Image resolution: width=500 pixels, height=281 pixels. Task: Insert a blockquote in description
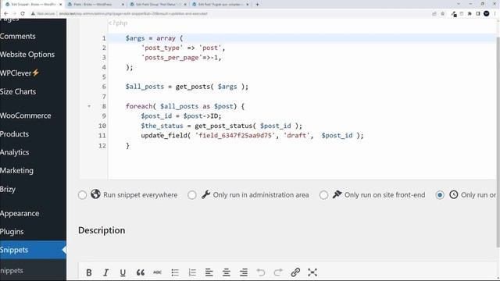141,272
